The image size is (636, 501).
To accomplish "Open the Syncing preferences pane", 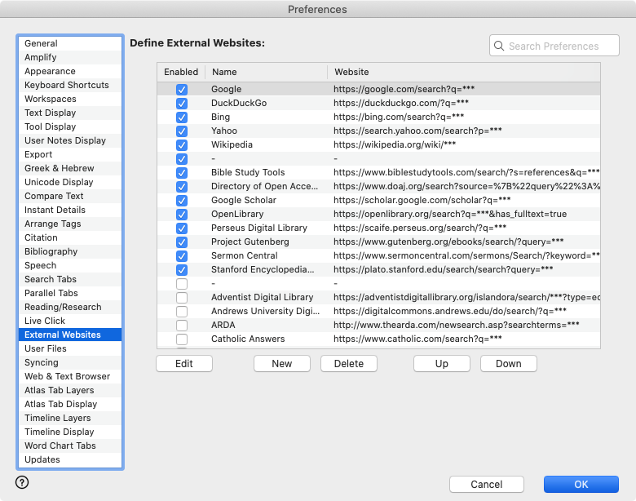I will tap(41, 362).
